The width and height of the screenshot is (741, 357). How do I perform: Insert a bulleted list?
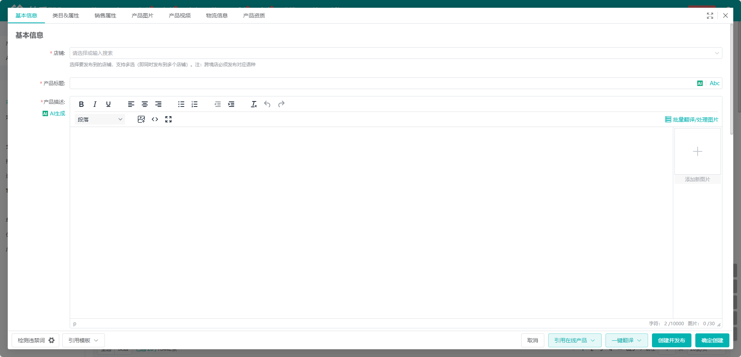point(181,104)
